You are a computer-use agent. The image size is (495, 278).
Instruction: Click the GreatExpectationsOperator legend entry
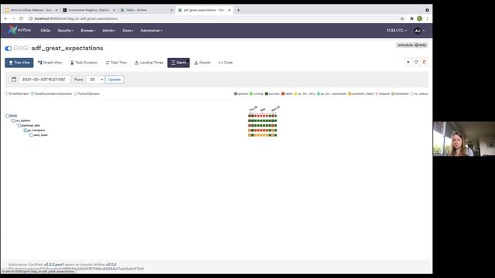pos(52,93)
